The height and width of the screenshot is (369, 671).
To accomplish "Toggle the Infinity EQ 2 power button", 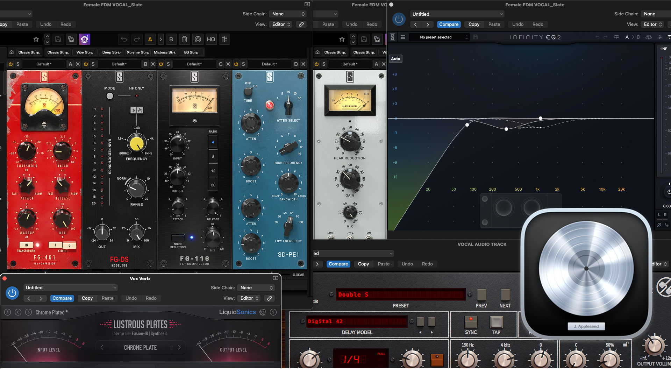I will 399,19.
